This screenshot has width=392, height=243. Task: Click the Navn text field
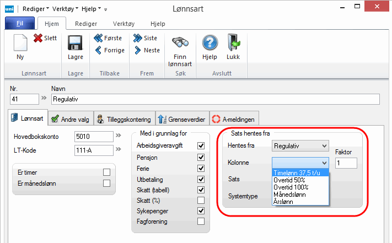coord(215,99)
